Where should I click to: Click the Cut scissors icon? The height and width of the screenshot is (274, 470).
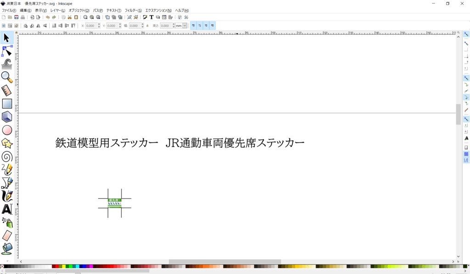point(70,17)
